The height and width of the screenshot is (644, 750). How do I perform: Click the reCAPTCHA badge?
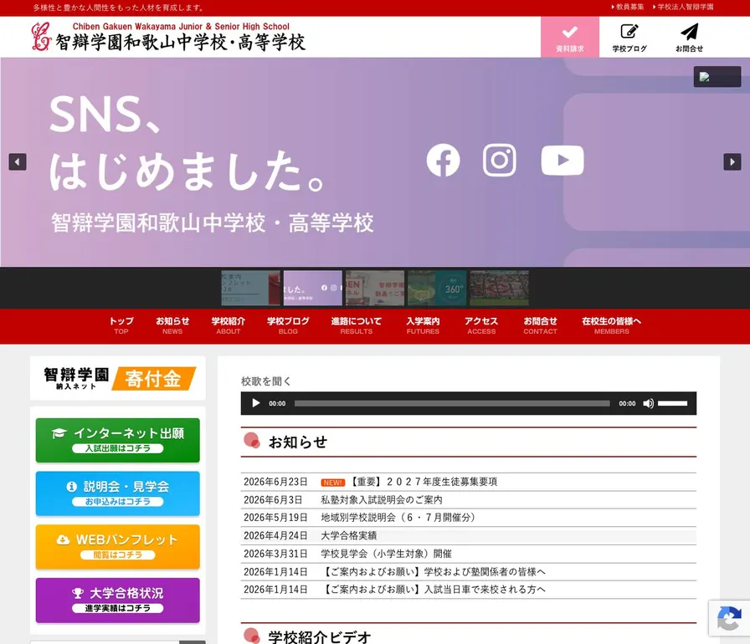pyautogui.click(x=729, y=618)
